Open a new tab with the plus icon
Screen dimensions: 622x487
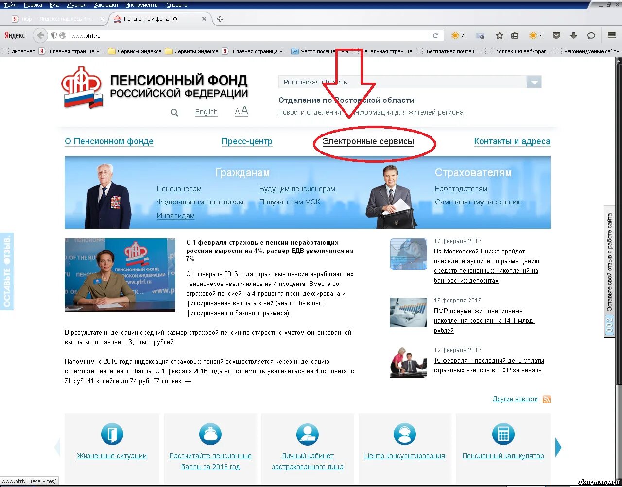(220, 19)
